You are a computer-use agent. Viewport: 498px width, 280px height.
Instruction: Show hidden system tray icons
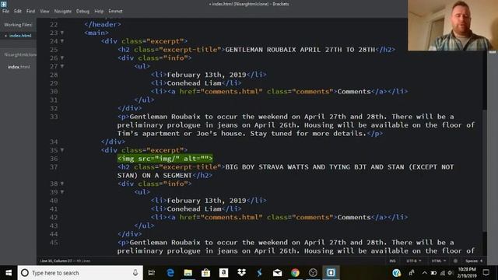(424, 273)
